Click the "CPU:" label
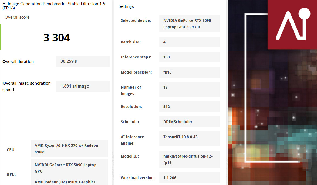The width and height of the screenshot is (317, 185). pyautogui.click(x=11, y=150)
